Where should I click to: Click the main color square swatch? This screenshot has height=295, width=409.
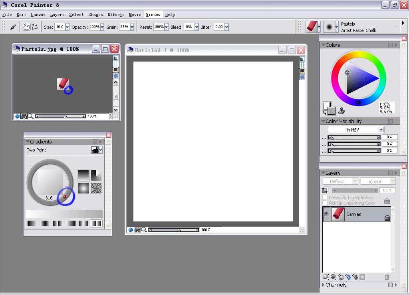[x=327, y=106]
